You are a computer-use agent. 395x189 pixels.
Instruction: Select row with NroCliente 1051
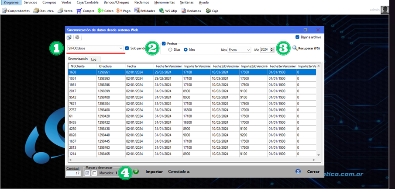(192, 78)
